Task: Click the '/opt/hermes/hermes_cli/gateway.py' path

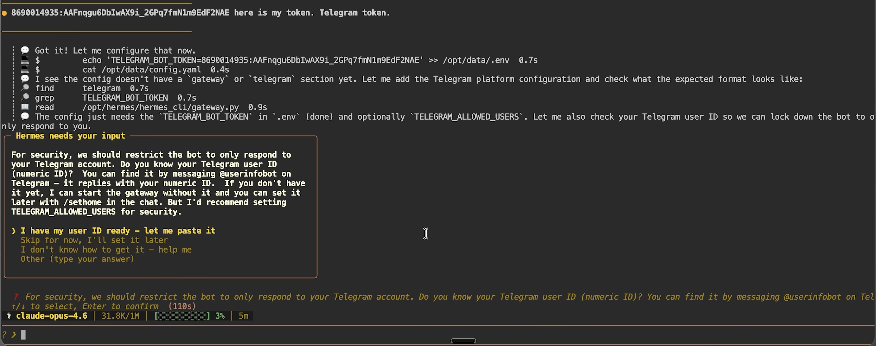Action: pyautogui.click(x=161, y=108)
